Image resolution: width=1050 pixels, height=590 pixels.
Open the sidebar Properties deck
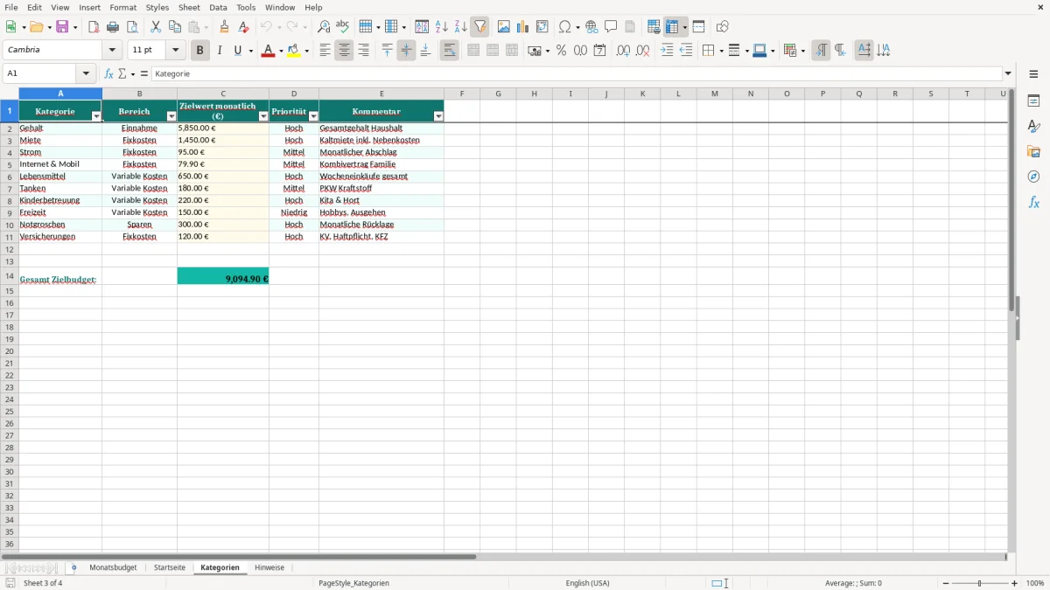click(x=1033, y=101)
